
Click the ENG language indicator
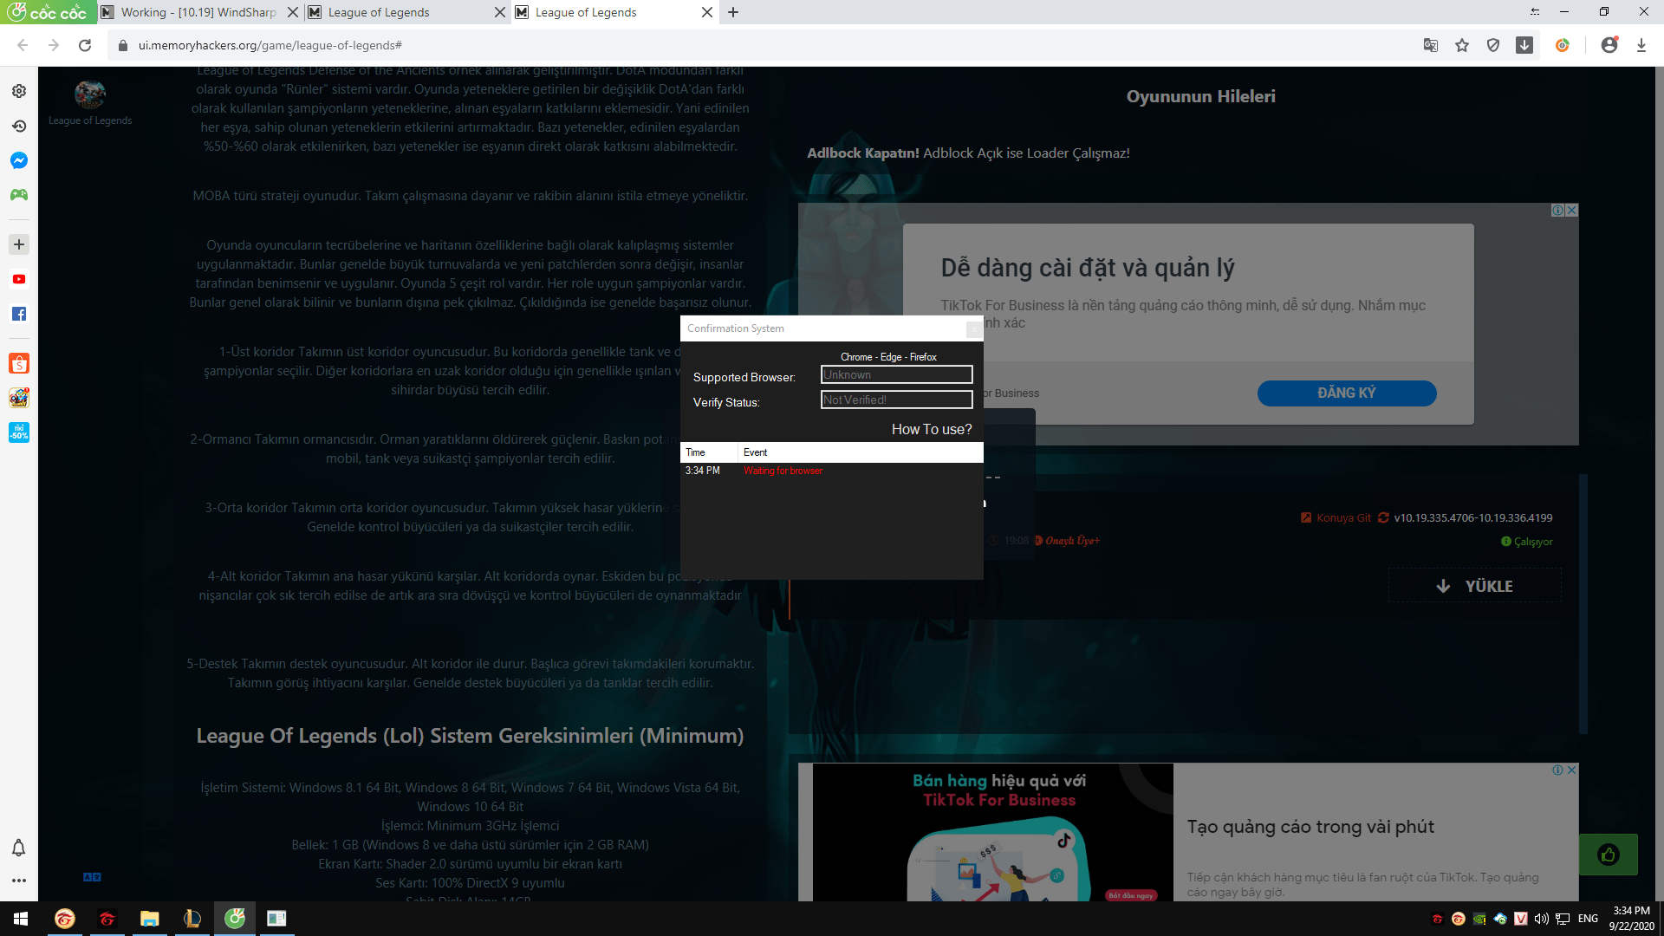[1588, 919]
